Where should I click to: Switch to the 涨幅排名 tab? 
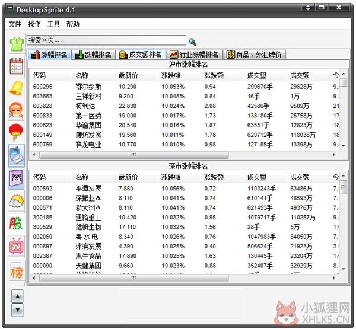[49, 55]
